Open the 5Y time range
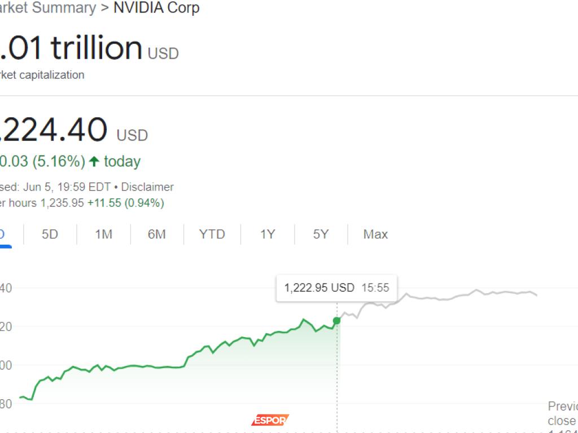578x433 pixels. [x=321, y=234]
